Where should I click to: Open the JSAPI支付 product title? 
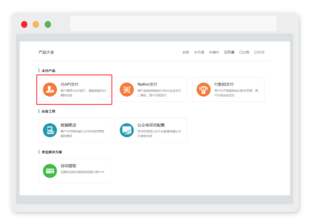tap(69, 84)
